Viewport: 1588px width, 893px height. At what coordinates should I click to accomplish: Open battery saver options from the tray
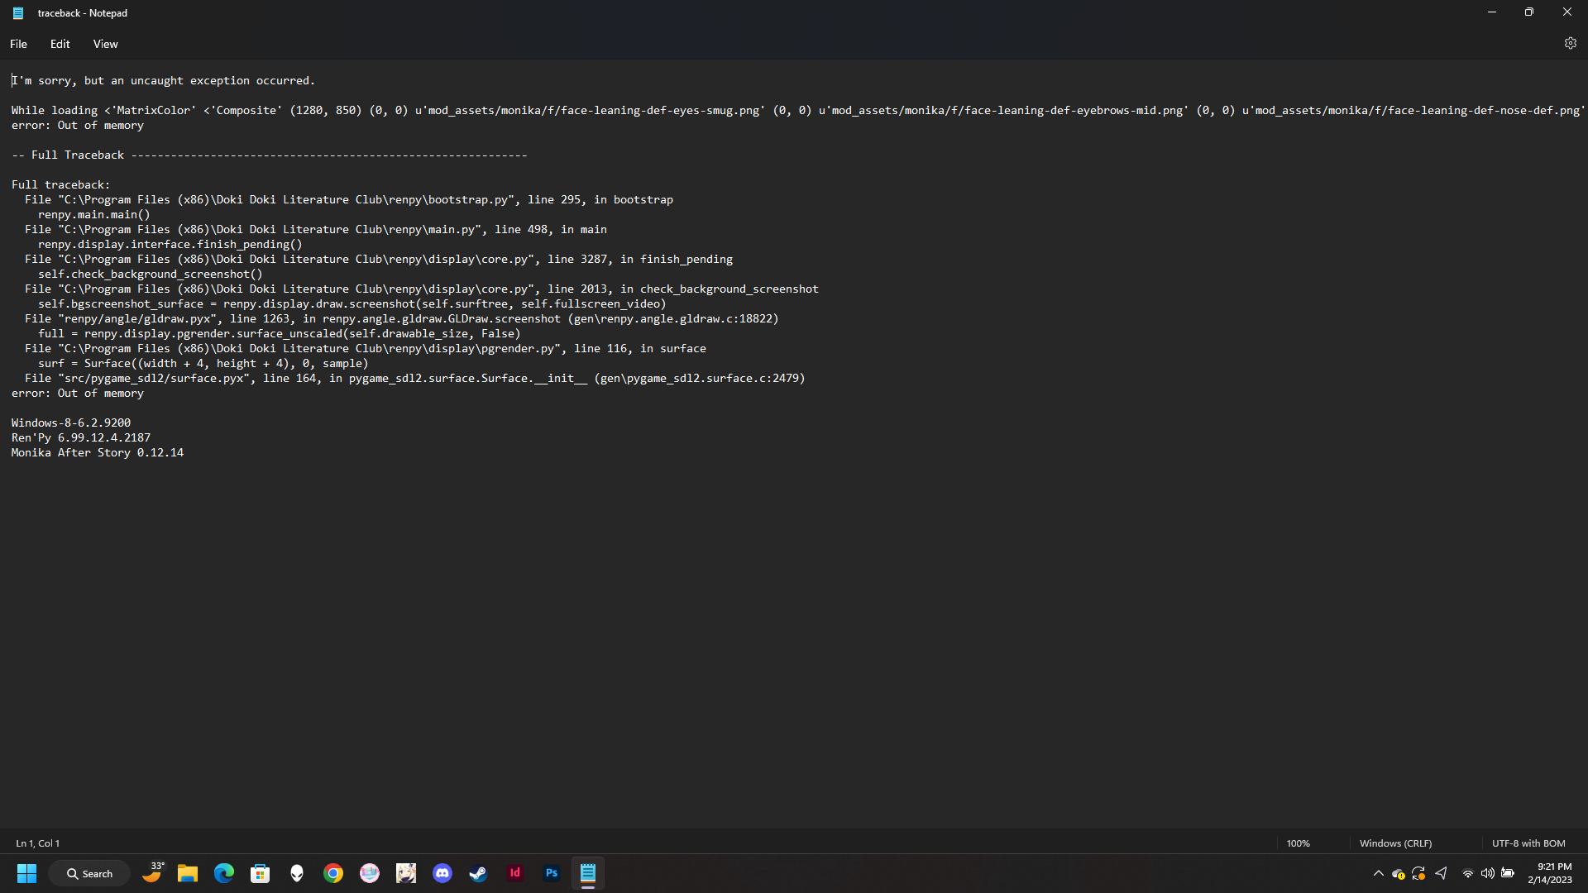click(x=1508, y=873)
